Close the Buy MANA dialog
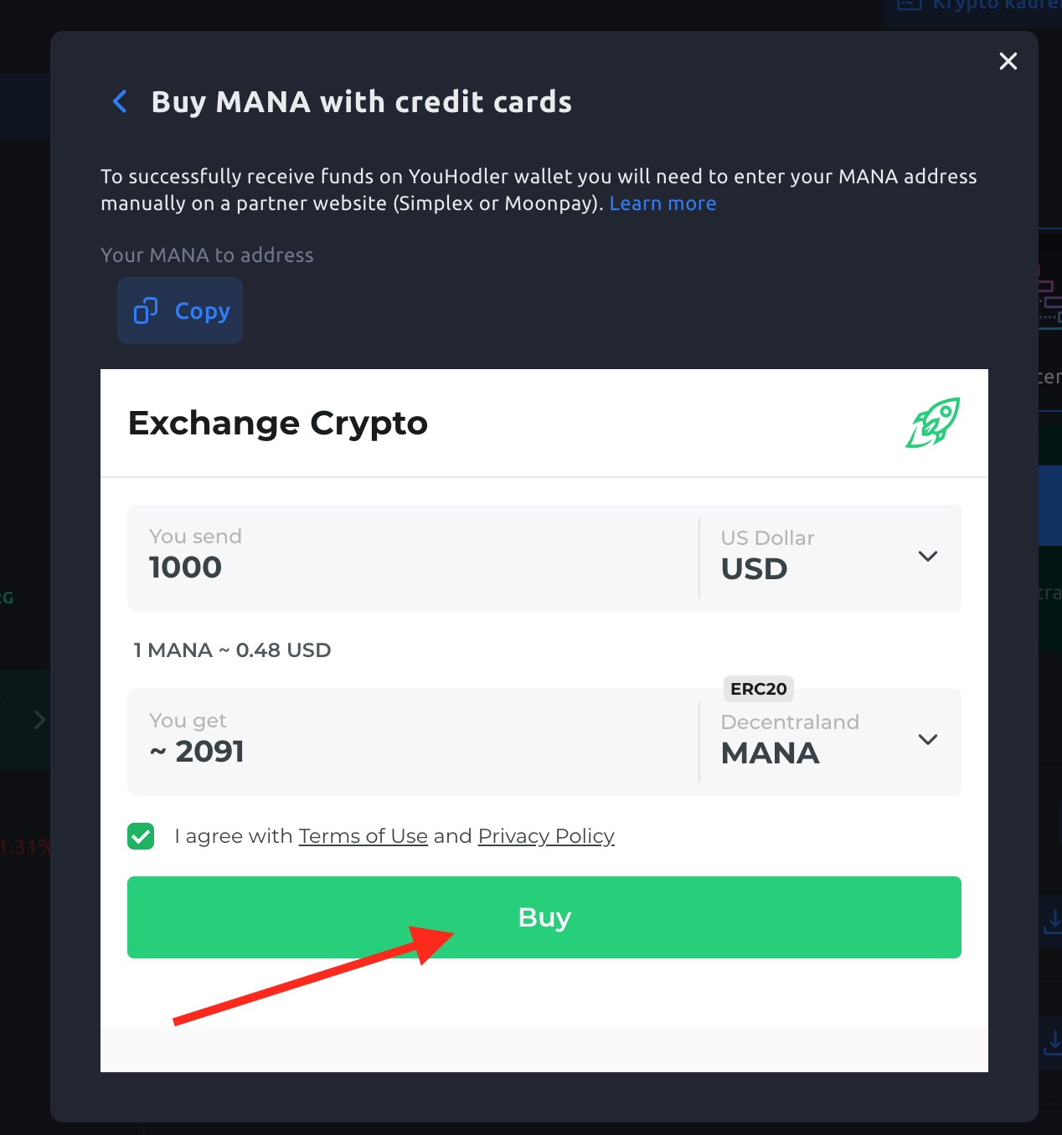1062x1135 pixels. [x=1008, y=61]
